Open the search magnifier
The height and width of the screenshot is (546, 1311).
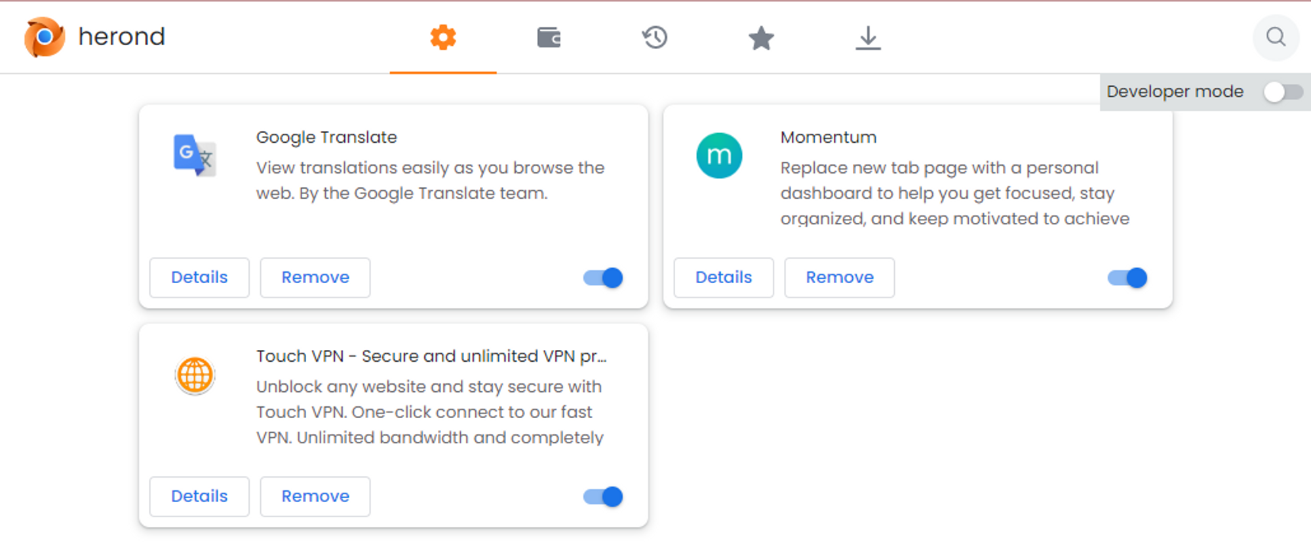point(1276,37)
